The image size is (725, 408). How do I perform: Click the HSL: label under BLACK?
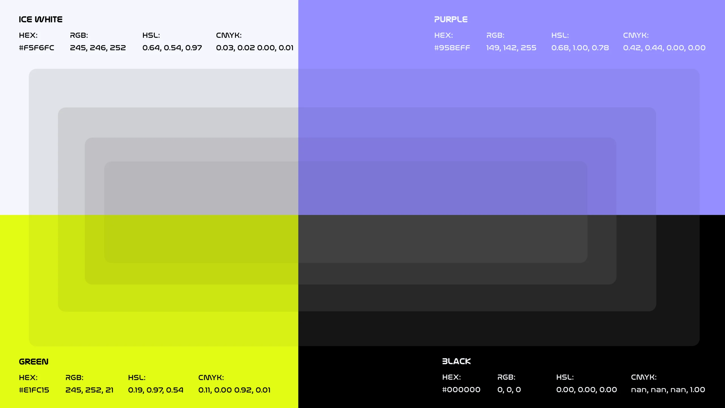(x=565, y=377)
